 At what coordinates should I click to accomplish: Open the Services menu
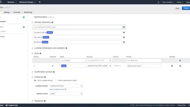12,2
